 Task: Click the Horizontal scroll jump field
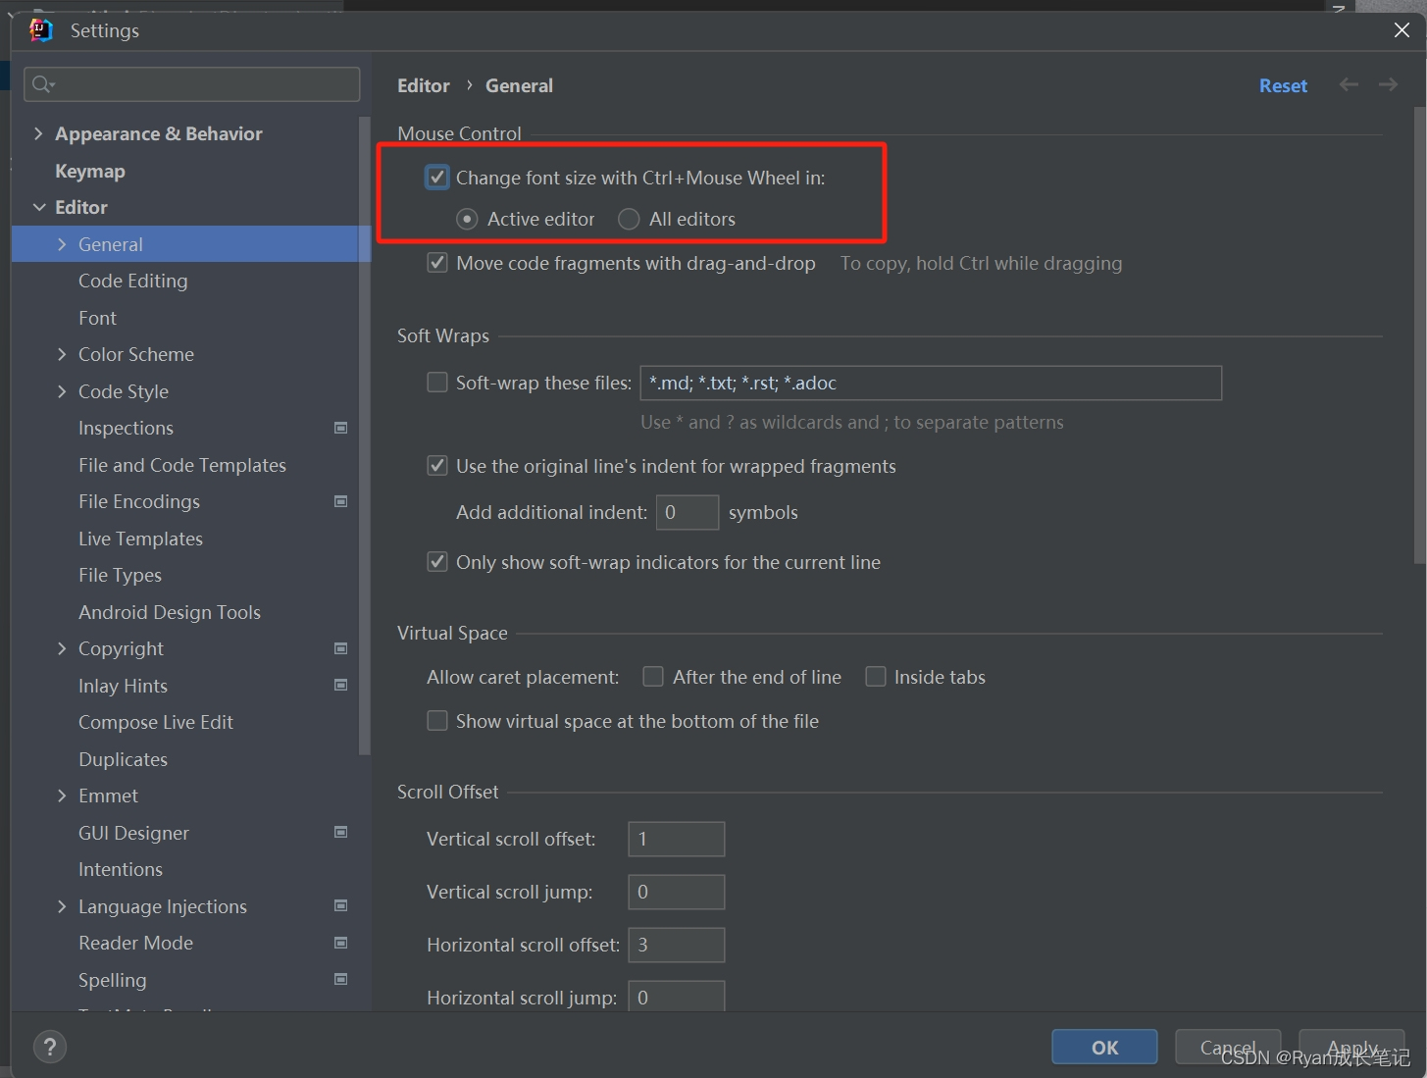677,996
